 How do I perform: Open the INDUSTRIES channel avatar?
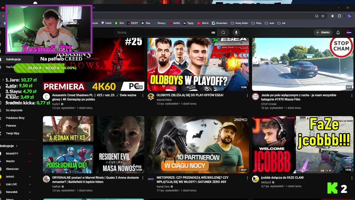coord(151,97)
